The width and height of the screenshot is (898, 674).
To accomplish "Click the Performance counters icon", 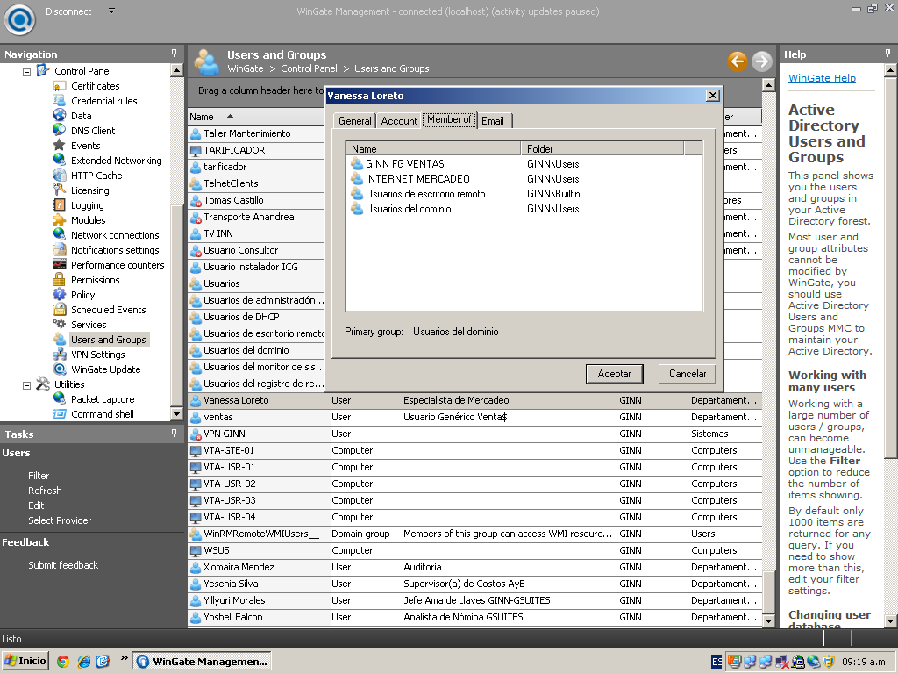I will click(x=60, y=265).
